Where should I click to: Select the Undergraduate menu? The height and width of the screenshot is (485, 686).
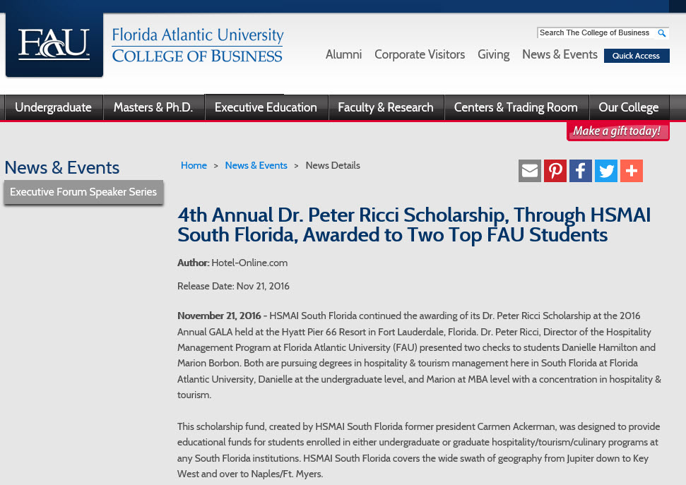pyautogui.click(x=54, y=107)
